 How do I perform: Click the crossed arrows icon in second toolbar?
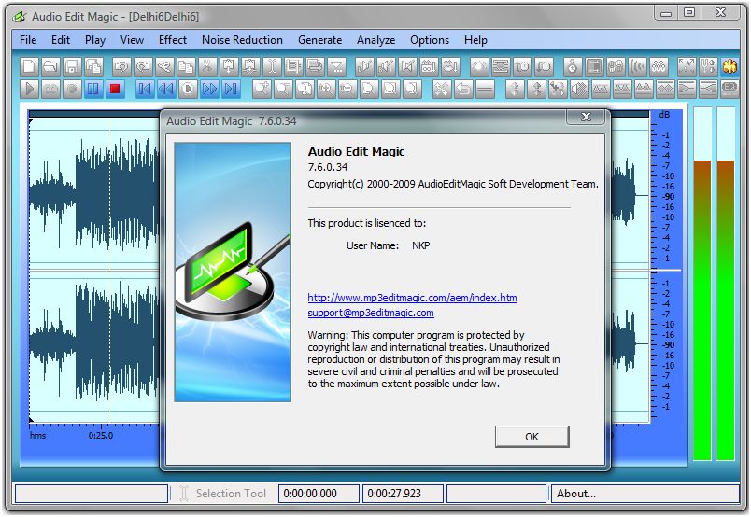[x=441, y=88]
